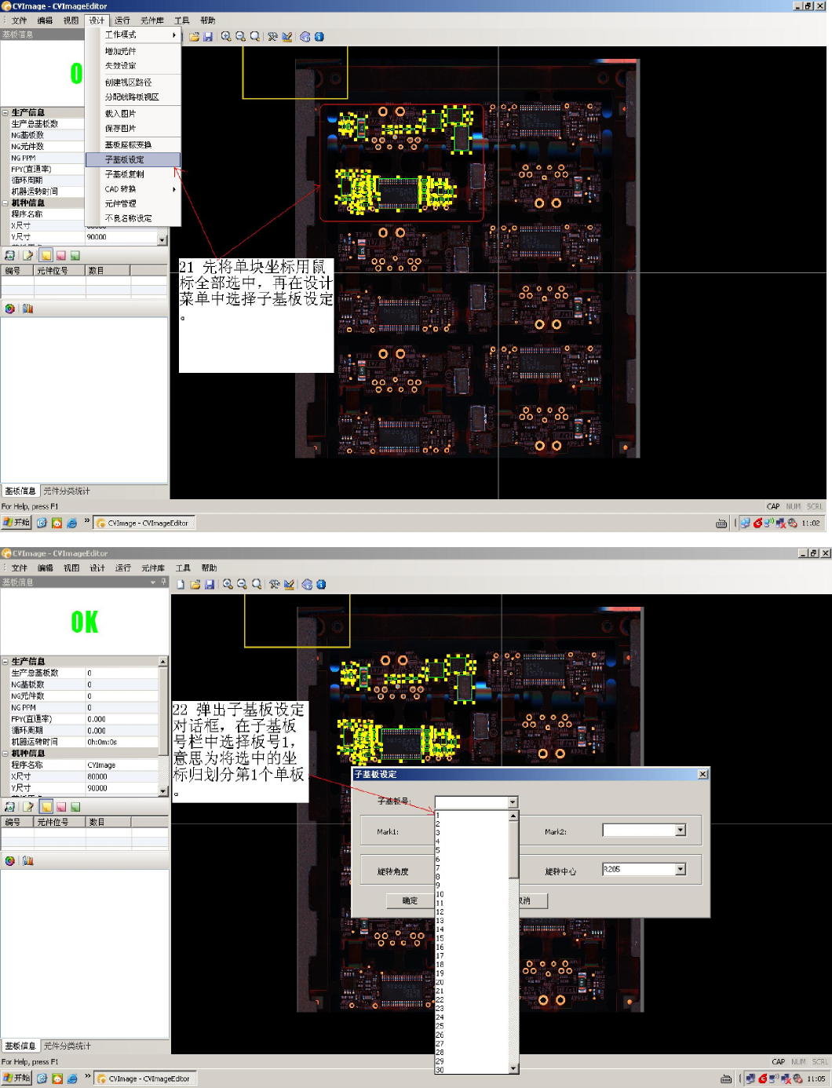Click pink note icon in OK window's panel toolbar
The image size is (832, 1088).
[61, 806]
